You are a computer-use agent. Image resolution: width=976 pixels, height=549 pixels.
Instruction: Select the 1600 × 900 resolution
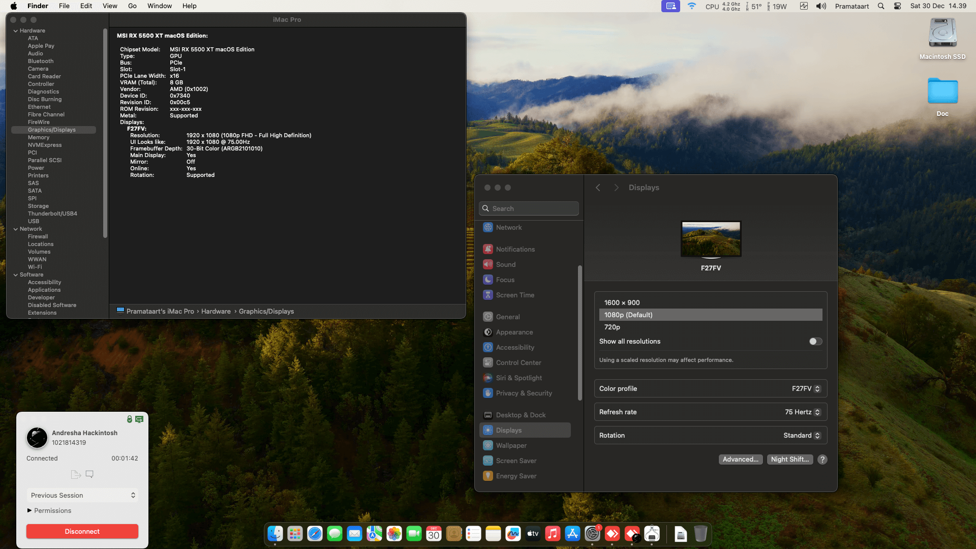(x=622, y=302)
